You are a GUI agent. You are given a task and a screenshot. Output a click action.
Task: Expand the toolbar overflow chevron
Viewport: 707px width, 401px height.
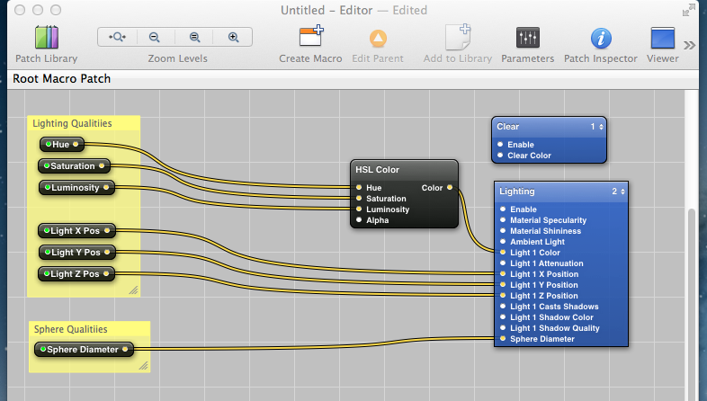690,45
